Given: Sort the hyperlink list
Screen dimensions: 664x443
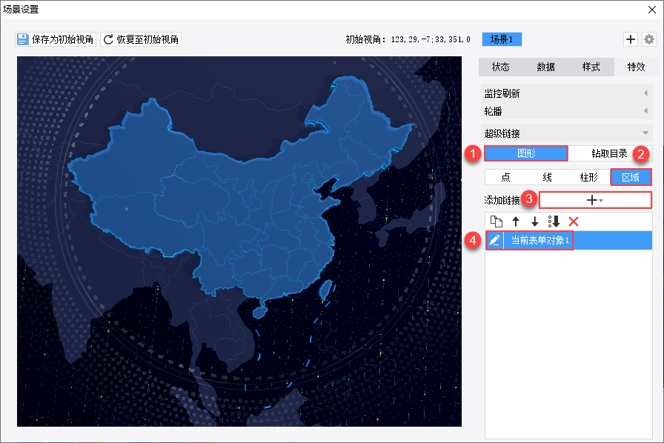Looking at the screenshot, I should pos(554,221).
